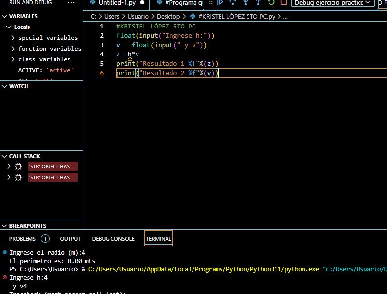Viewport: 387px width, 294px height.
Task: Select the ACTIVE: 'active' variable
Action: [46, 70]
